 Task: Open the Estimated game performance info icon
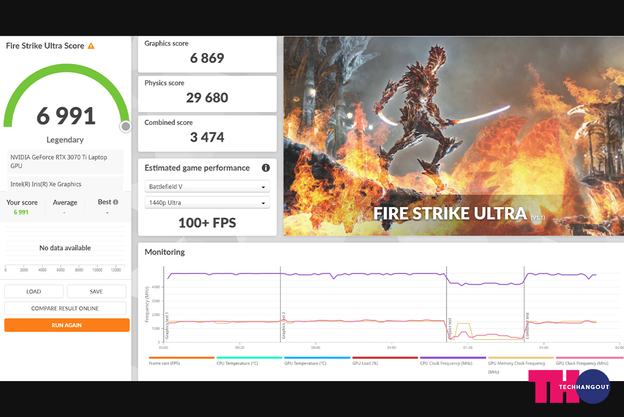(266, 168)
